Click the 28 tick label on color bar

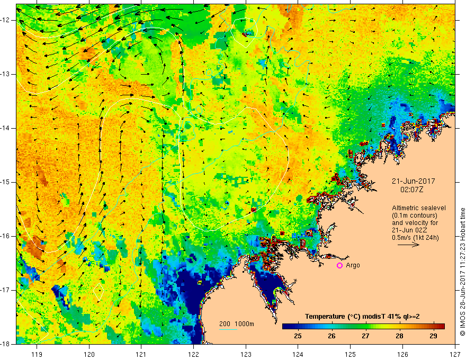tap(399, 336)
